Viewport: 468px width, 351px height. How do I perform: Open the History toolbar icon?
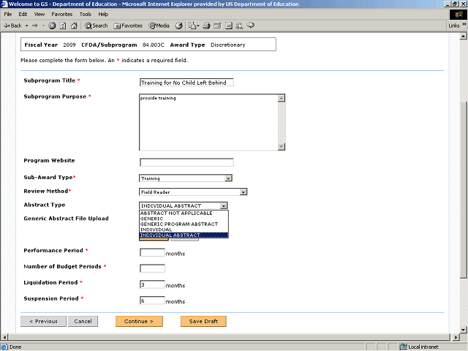point(178,26)
